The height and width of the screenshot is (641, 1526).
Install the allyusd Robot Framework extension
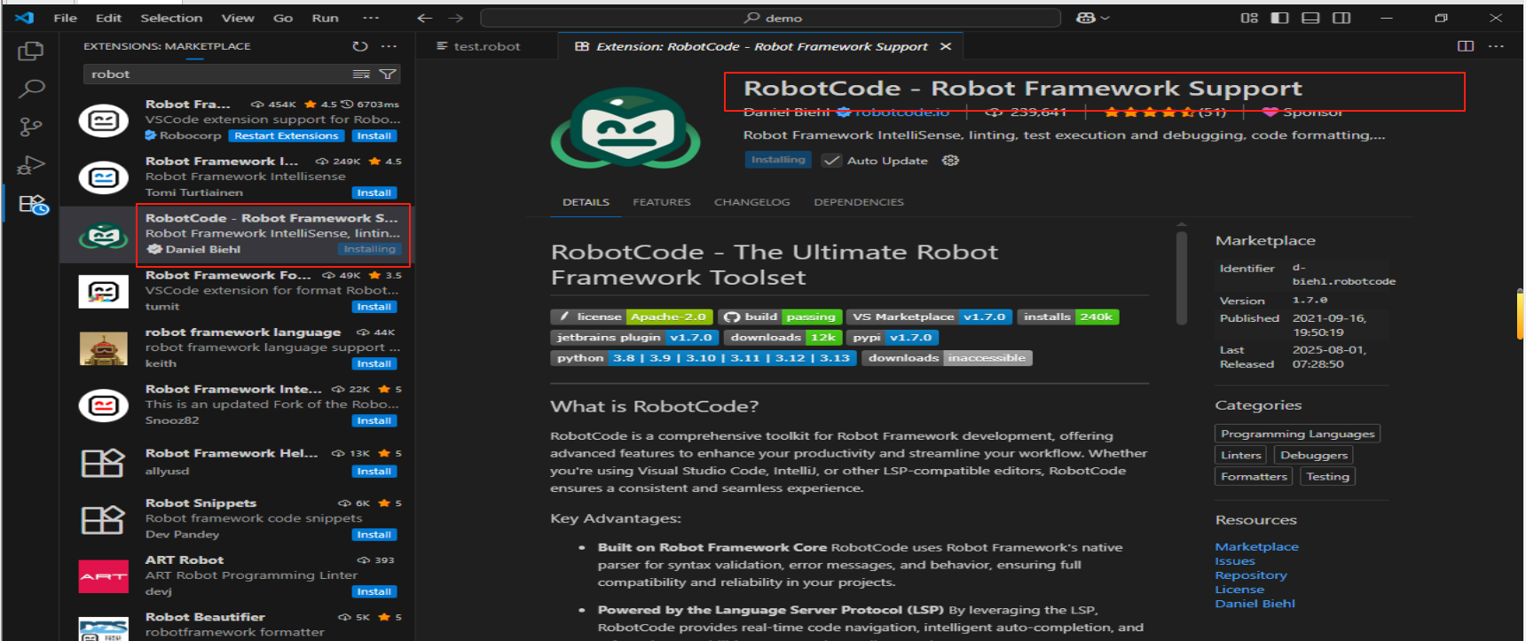(x=374, y=471)
